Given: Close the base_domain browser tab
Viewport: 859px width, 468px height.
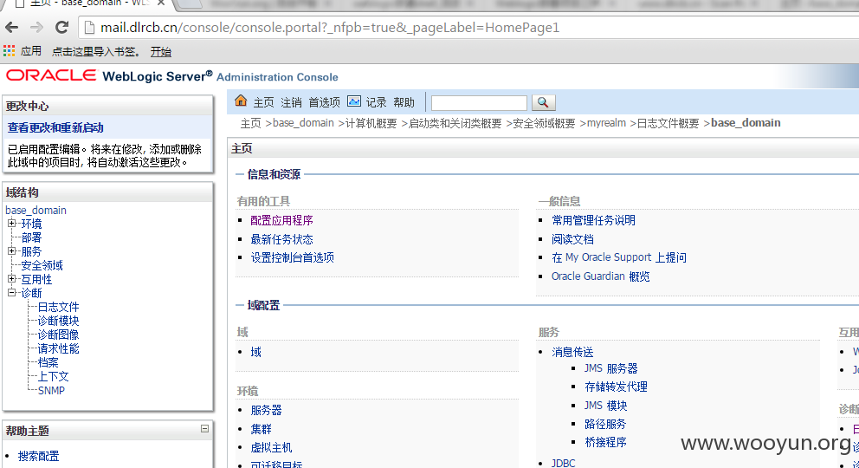Looking at the screenshot, I should (x=160, y=3).
